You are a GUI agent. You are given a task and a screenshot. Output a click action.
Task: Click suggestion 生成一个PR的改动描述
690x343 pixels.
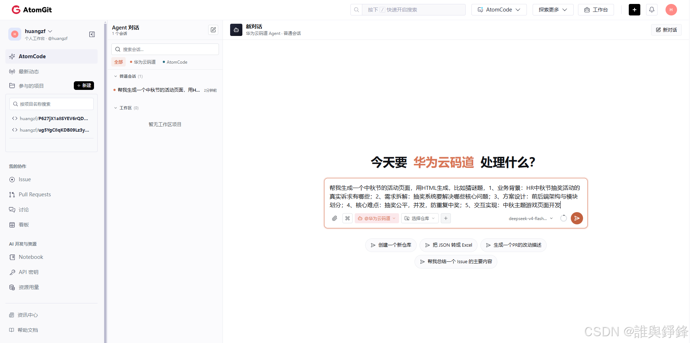[x=514, y=245]
